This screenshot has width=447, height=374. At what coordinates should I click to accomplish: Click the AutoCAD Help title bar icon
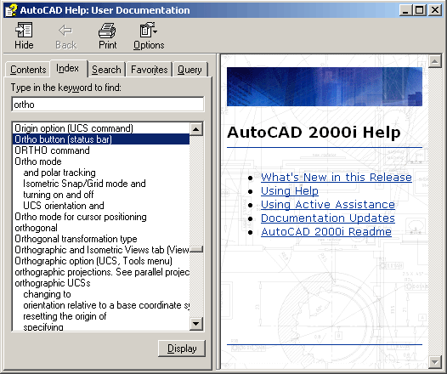pyautogui.click(x=11, y=10)
